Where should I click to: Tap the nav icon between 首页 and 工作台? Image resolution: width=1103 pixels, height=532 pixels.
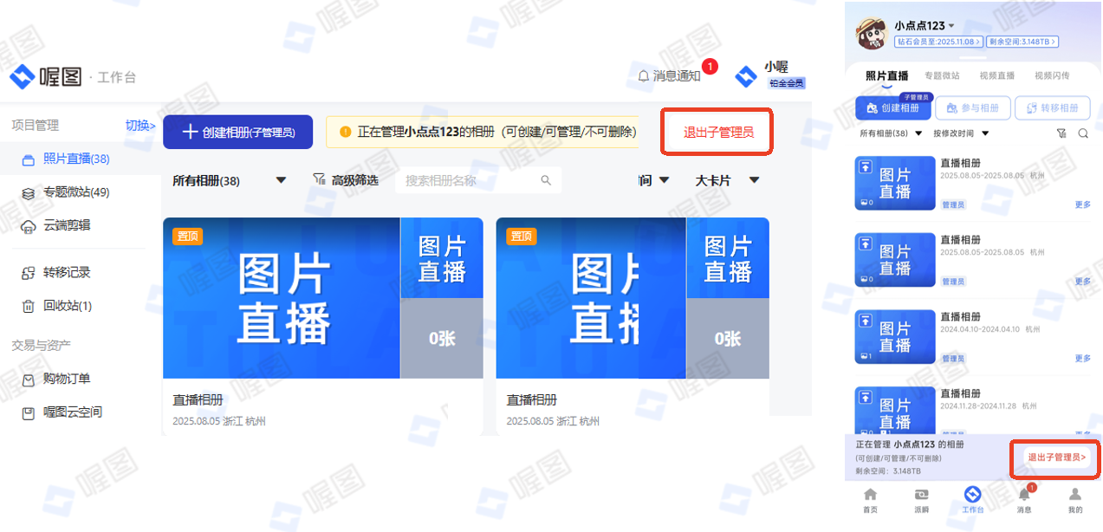(921, 494)
